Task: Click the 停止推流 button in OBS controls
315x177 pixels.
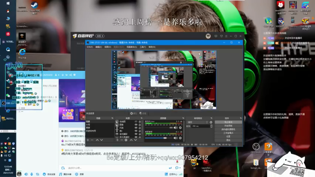Action: (228, 122)
